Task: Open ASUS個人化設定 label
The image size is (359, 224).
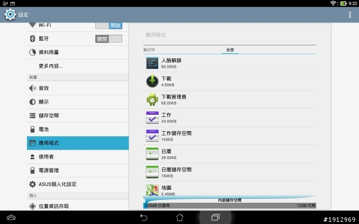Action: tap(57, 184)
